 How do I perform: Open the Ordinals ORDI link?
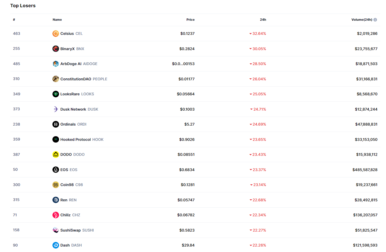73,124
